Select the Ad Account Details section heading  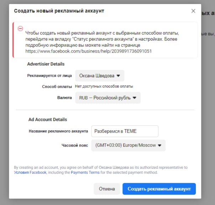point(48,120)
